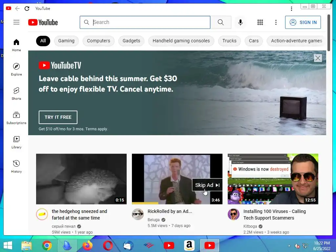This screenshot has height=252, width=336.
Task: Select the Gaming filter chip
Action: (x=66, y=41)
